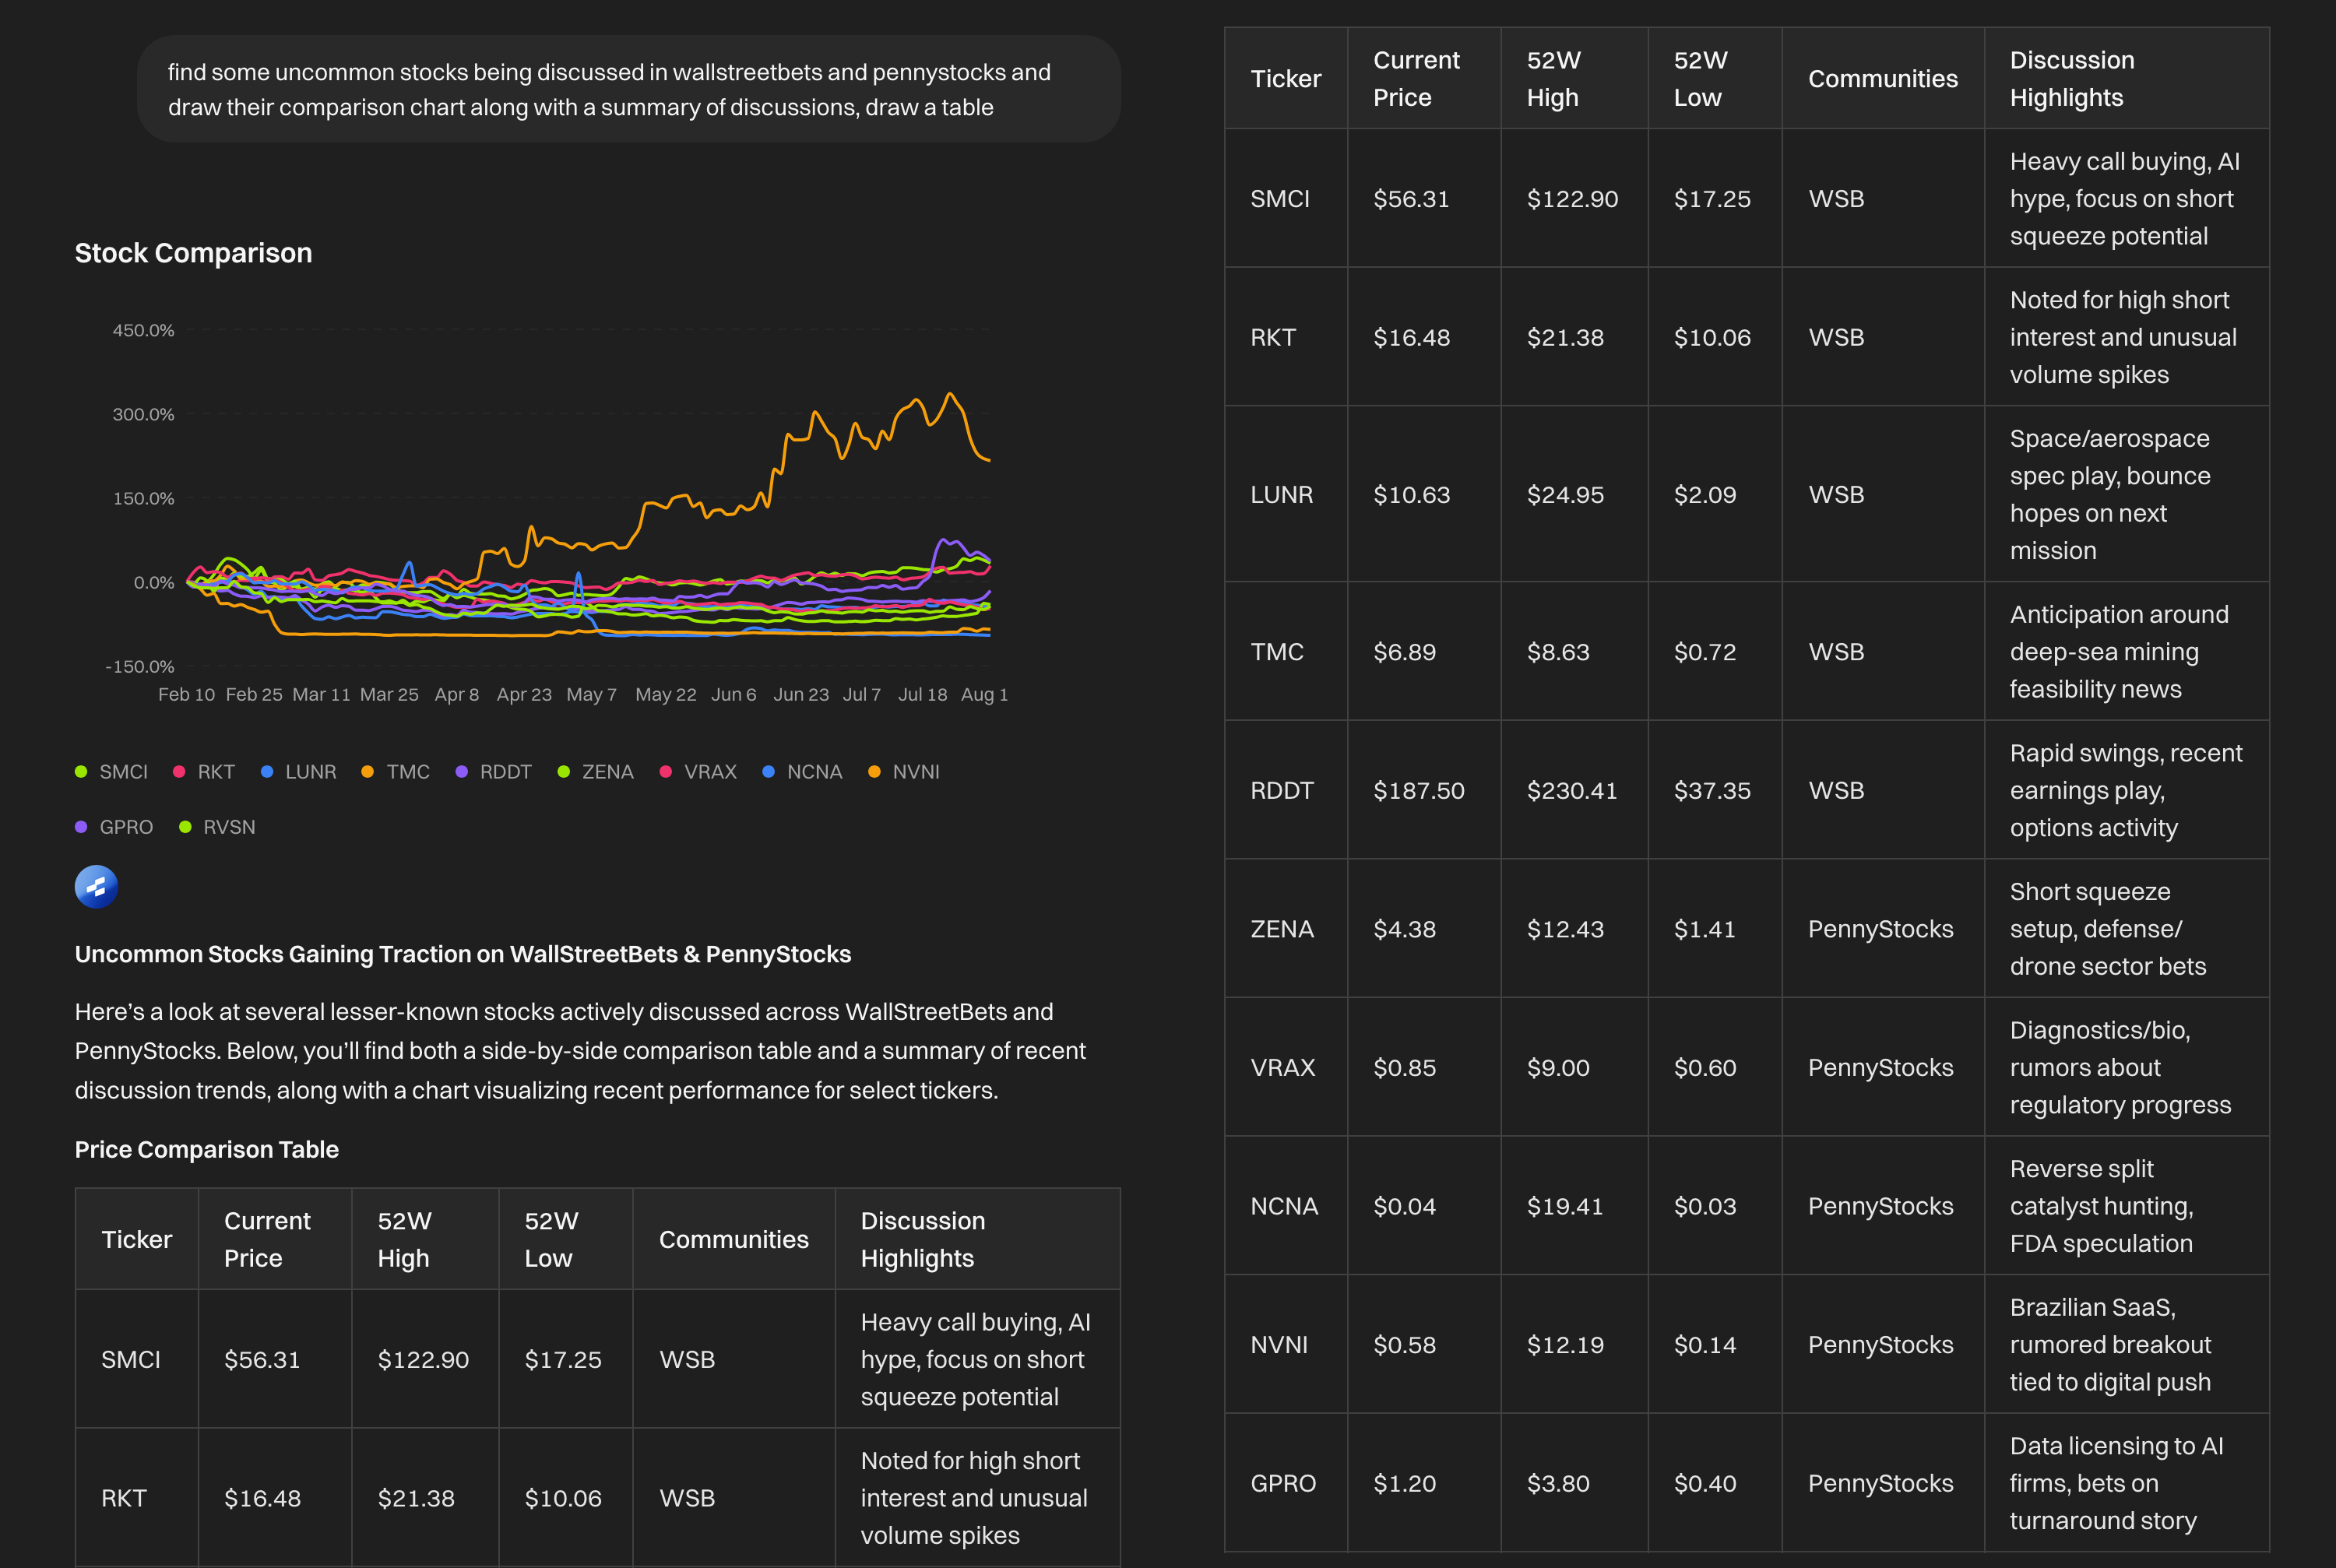
Task: Click Communities header in lower-left table
Action: [x=733, y=1239]
